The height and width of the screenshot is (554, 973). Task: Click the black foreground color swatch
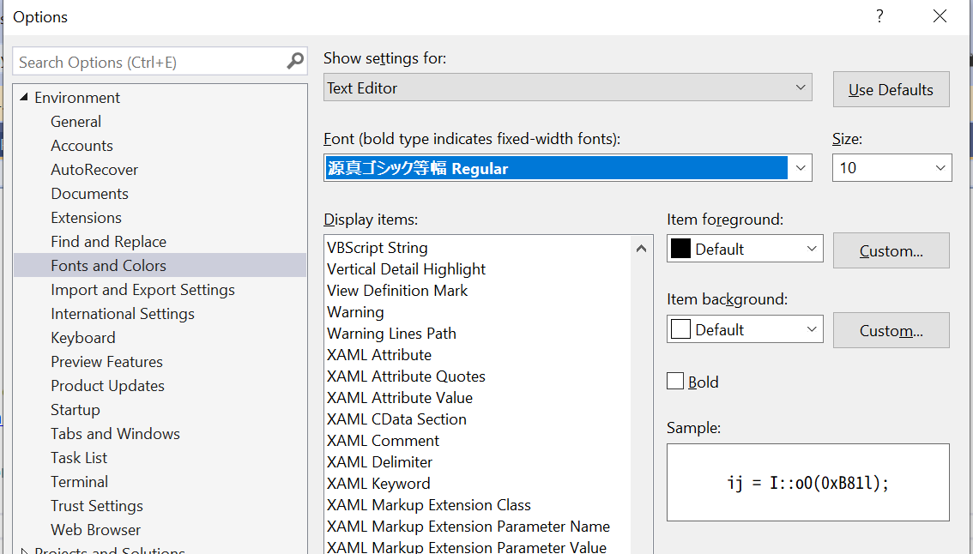coord(681,250)
